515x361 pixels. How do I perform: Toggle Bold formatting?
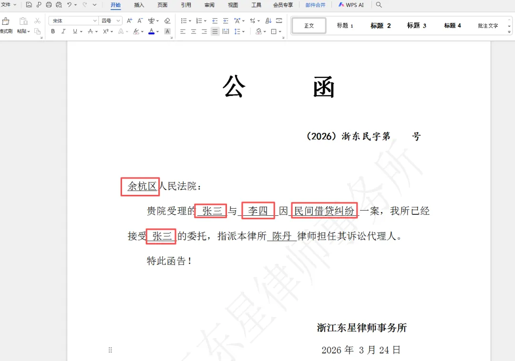(x=53, y=31)
